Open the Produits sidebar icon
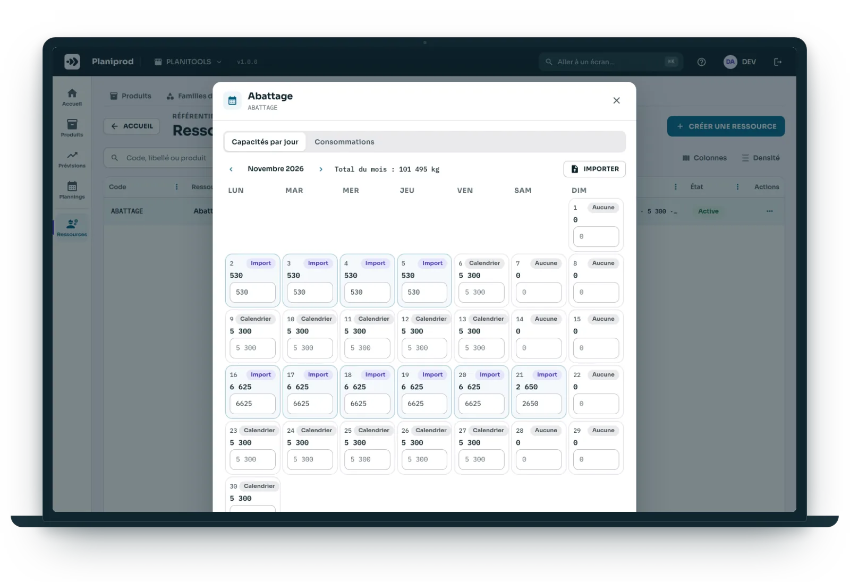The height and width of the screenshot is (582, 850). point(72,128)
